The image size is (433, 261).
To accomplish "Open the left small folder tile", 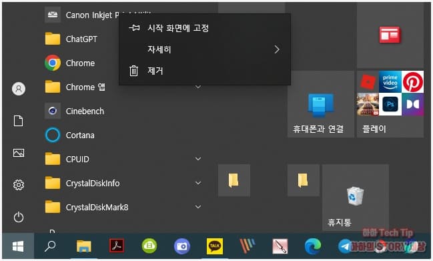I will pos(234,180).
